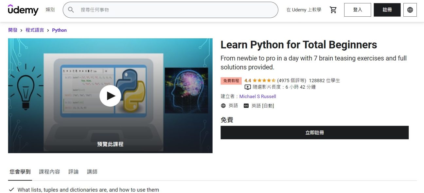Switch to the 講師 tab
Screen dimensions: 424x193
pos(92,171)
